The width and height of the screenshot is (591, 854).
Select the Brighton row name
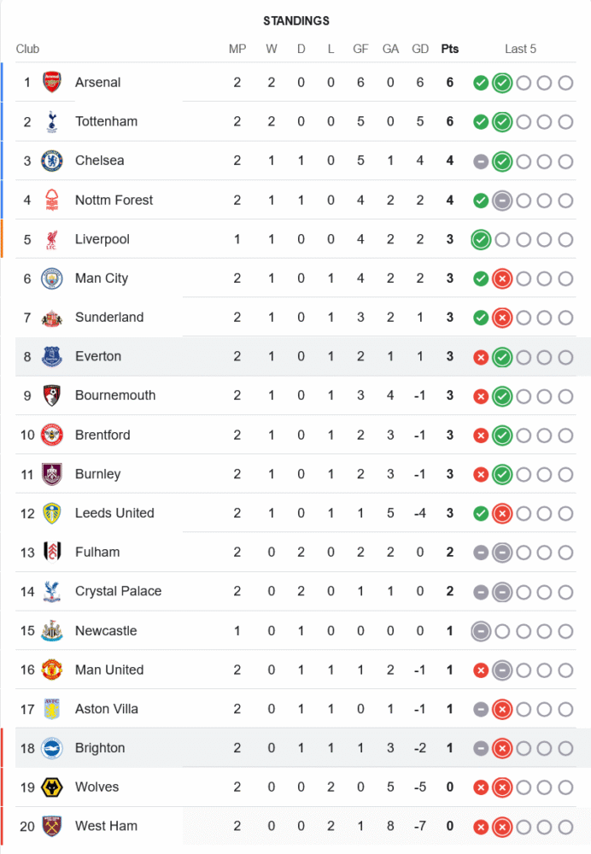(x=100, y=748)
